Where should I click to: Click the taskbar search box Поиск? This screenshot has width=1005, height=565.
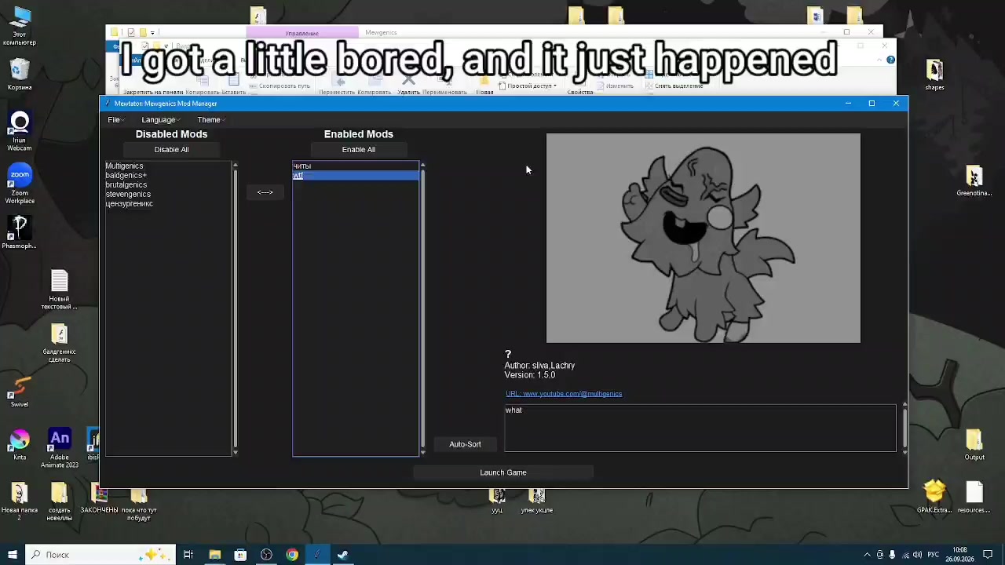coord(100,555)
